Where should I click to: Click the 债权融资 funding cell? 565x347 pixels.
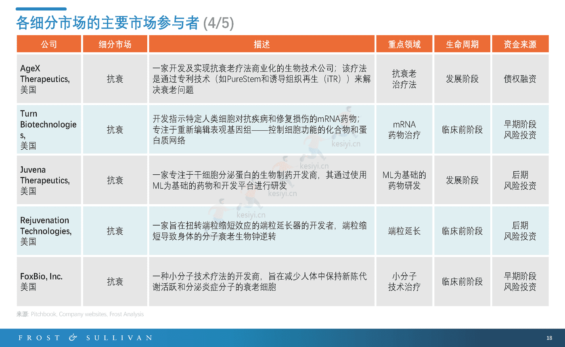[520, 79]
